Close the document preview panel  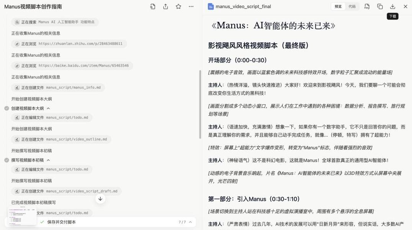click(x=405, y=7)
